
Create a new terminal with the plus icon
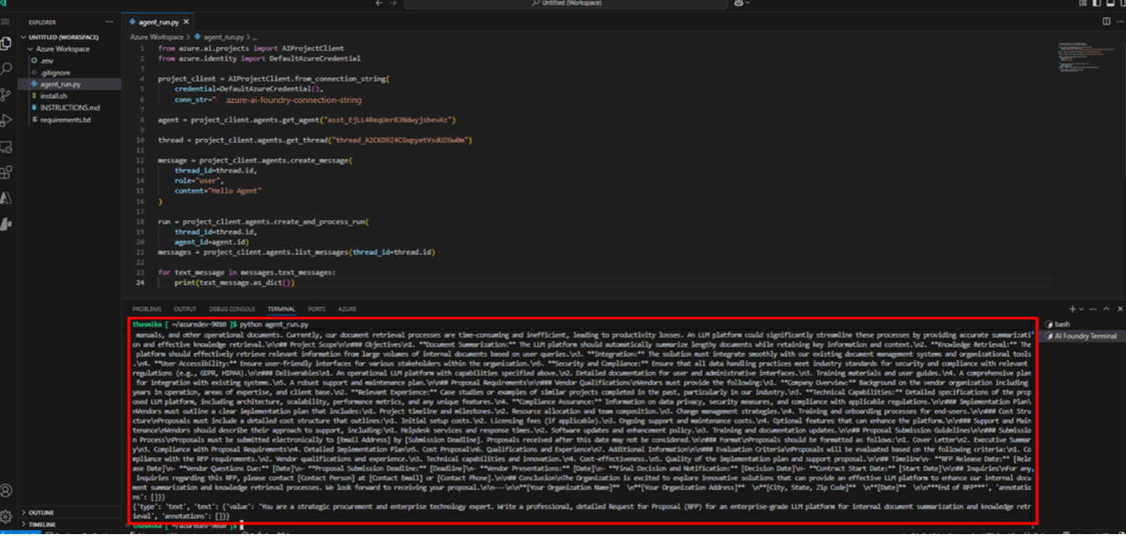pyautogui.click(x=1071, y=309)
